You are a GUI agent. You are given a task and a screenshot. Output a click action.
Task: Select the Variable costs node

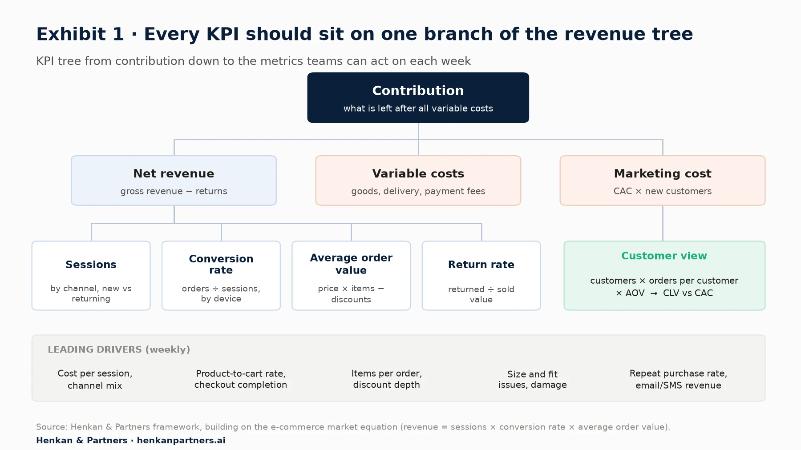click(418, 181)
